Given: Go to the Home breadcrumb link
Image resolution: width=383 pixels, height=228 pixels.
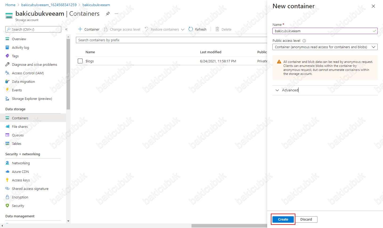Looking at the screenshot, I should pyautogui.click(x=10, y=5).
